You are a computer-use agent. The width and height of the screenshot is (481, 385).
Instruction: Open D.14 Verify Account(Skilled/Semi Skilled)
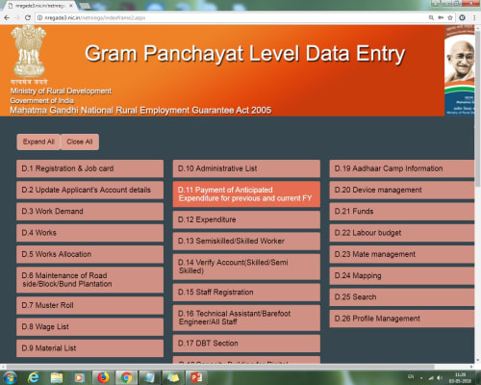tap(246, 267)
